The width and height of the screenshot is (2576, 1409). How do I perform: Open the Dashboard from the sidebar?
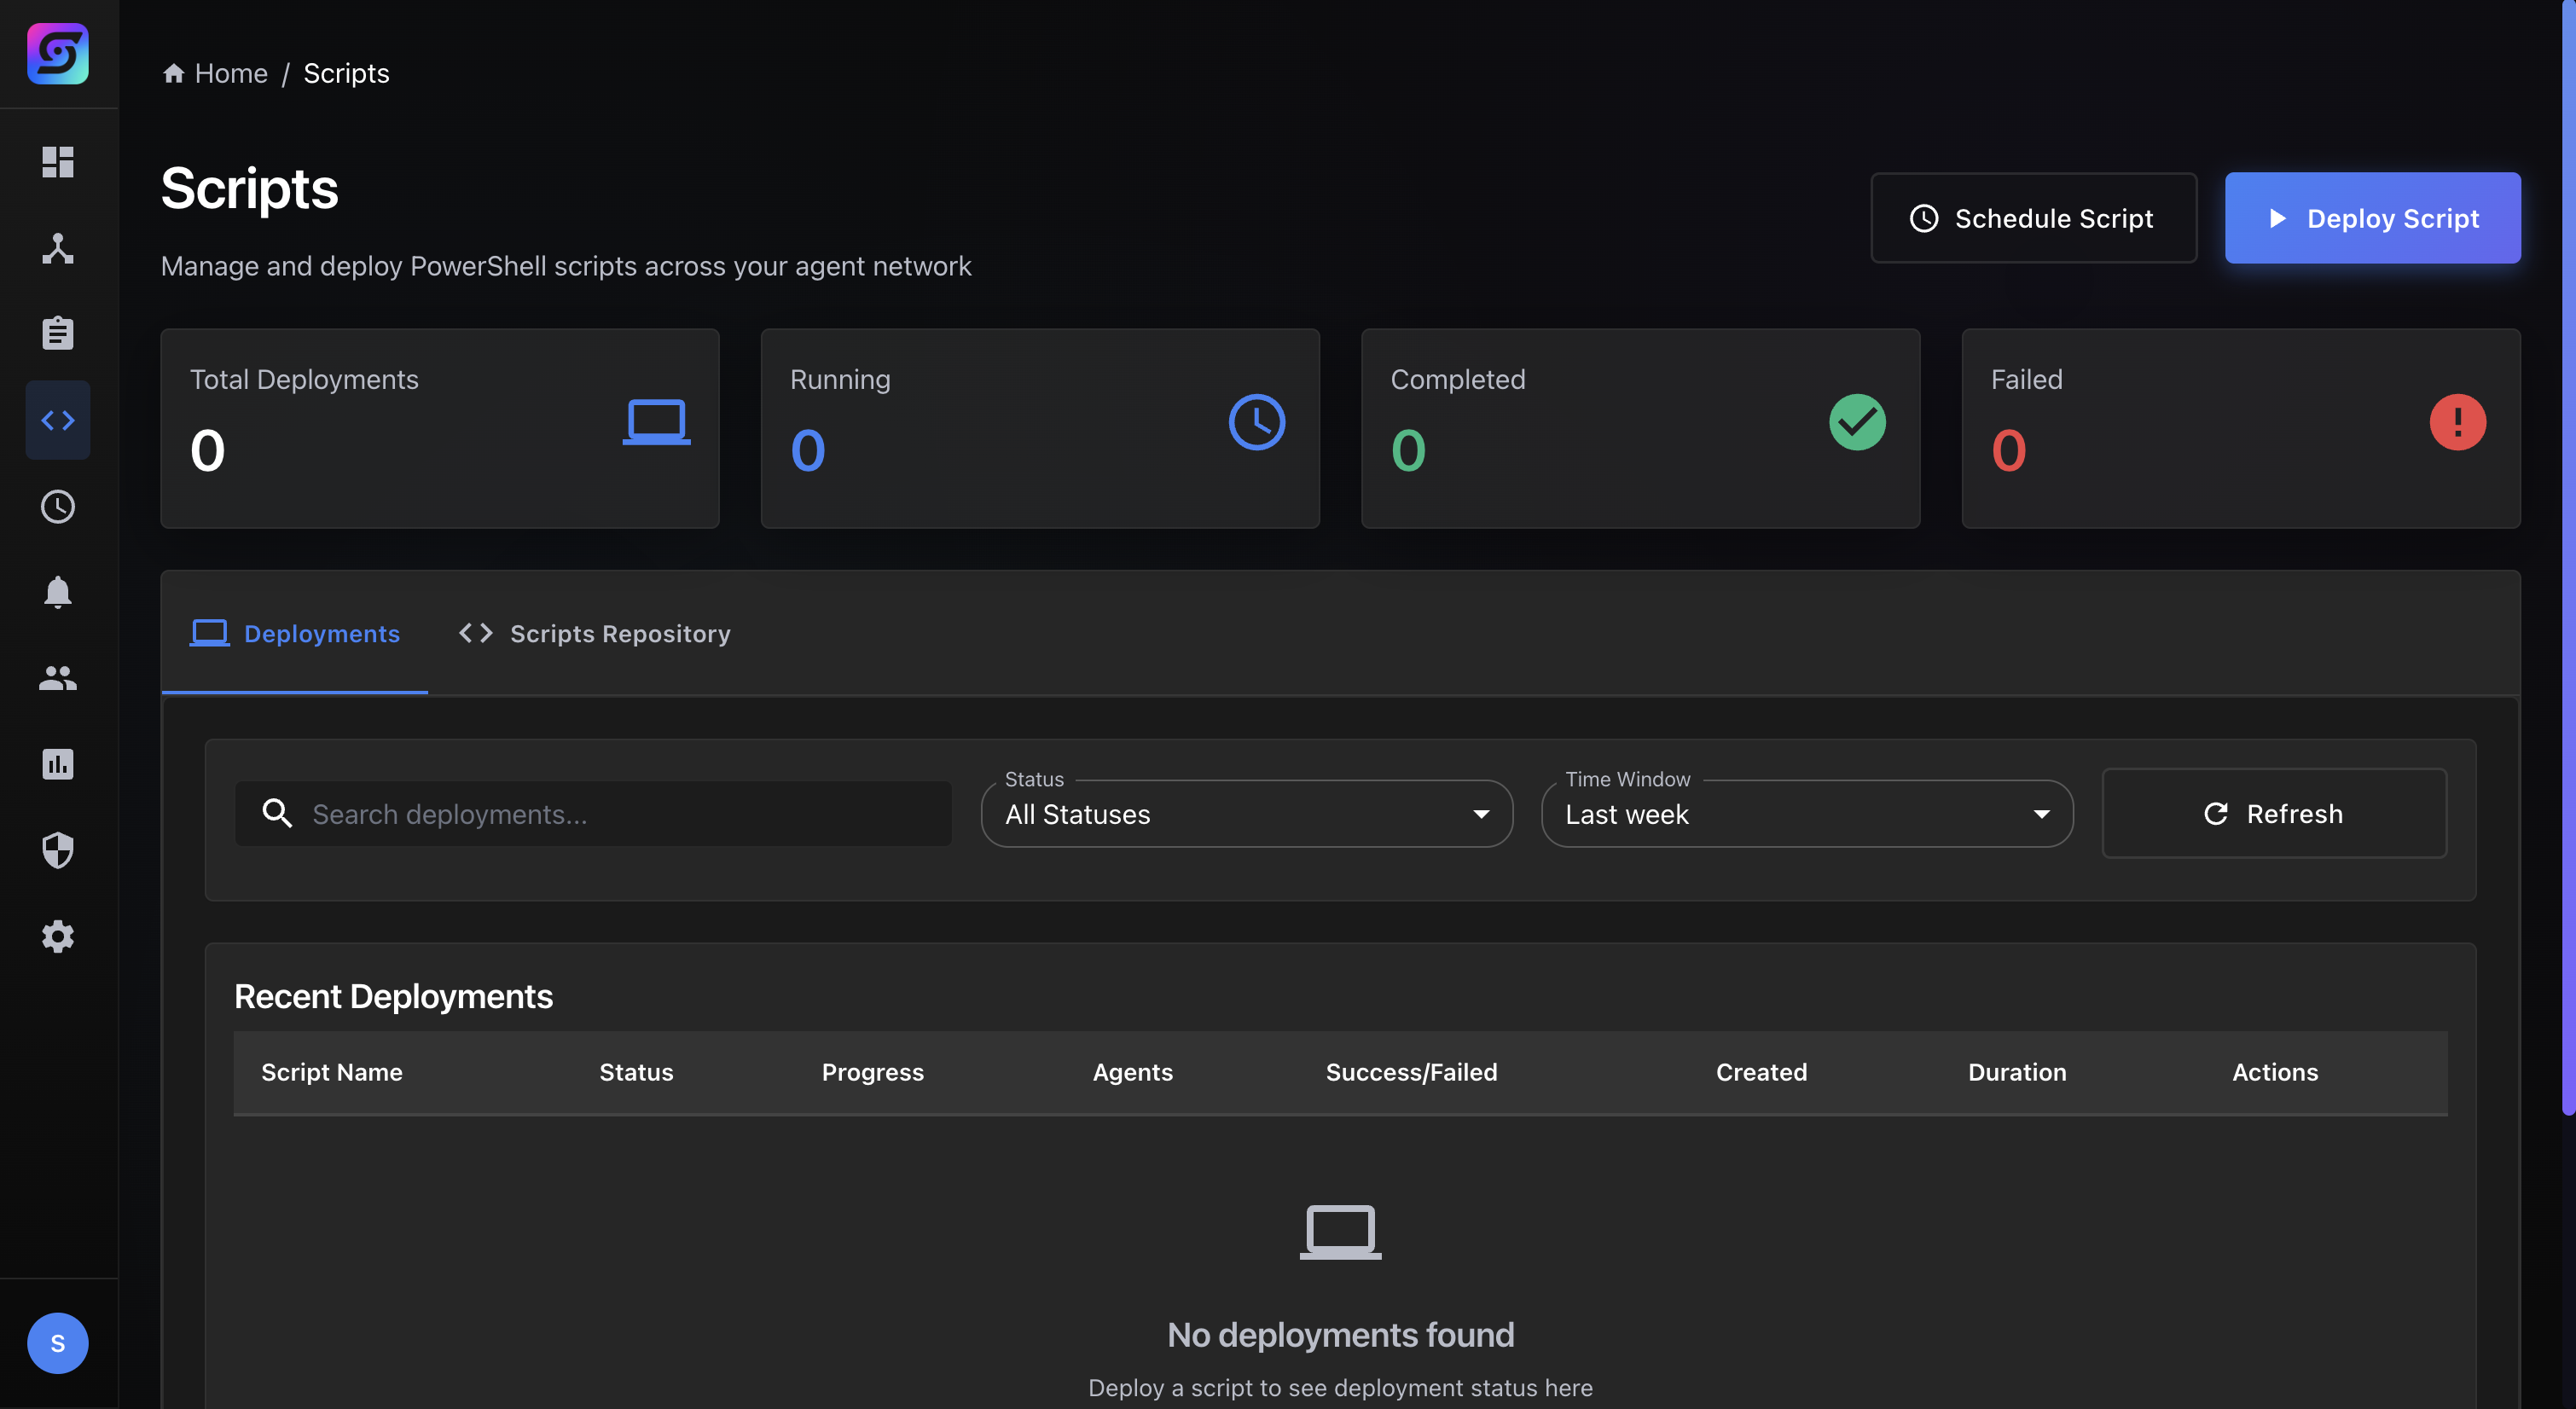[x=57, y=162]
